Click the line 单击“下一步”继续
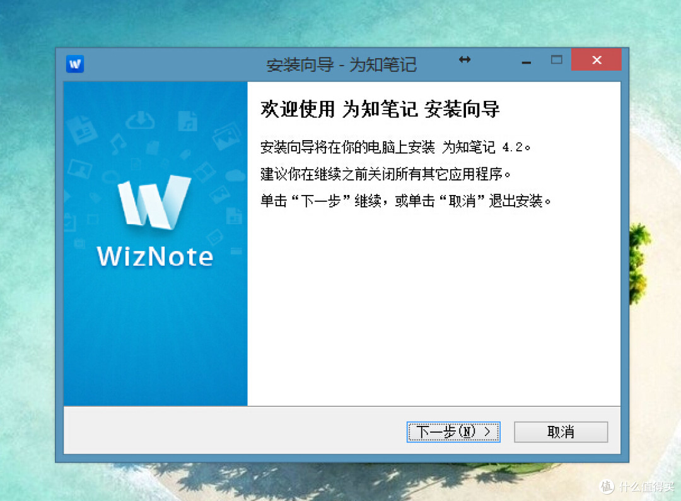The image size is (681, 501). point(405,201)
